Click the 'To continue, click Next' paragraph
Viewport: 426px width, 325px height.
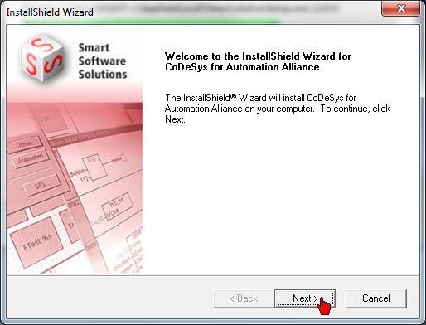click(278, 109)
